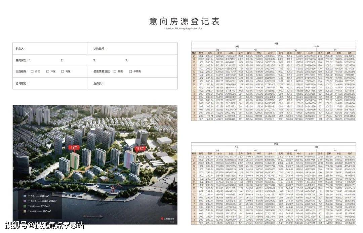363x233 pixels.
Task: Click unit price 229226 cell
Action: pyautogui.click(x=219, y=56)
